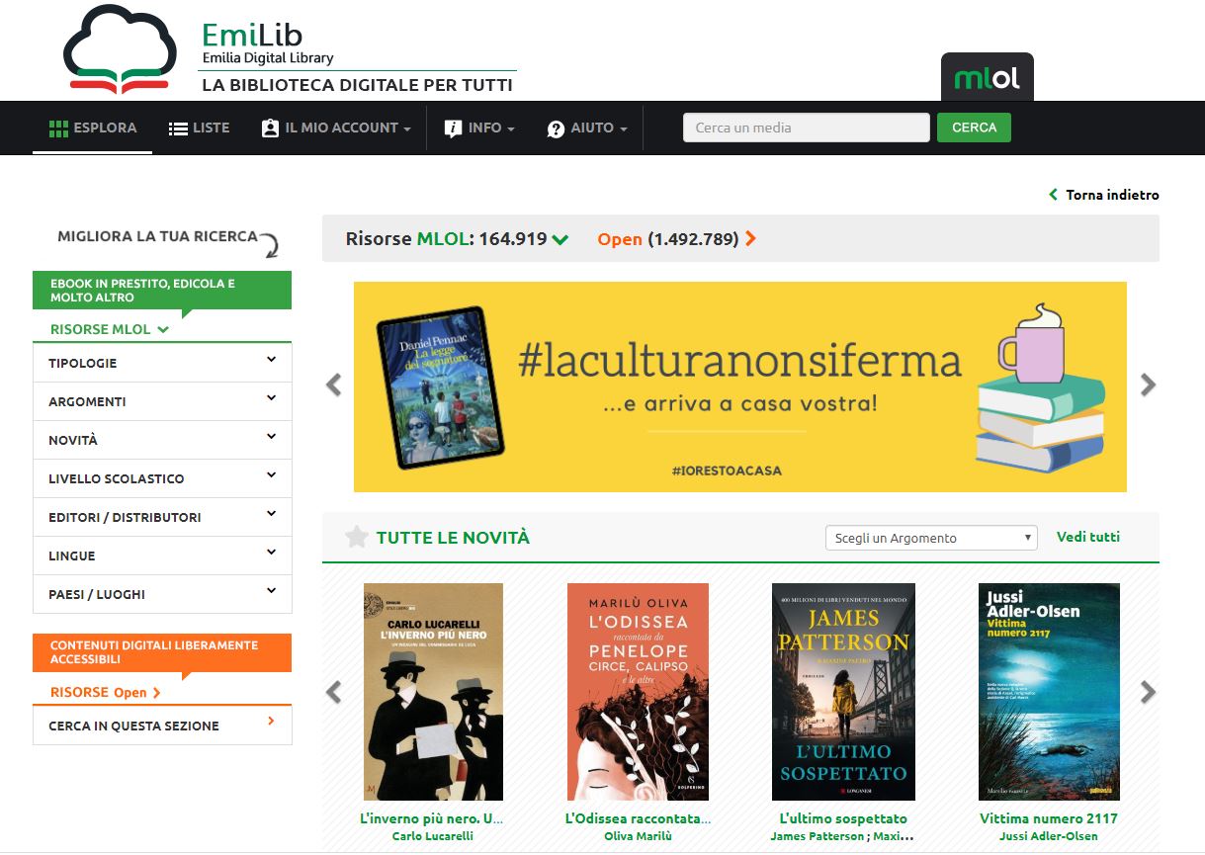
Task: Click author link Oliva Marilù
Action: click(638, 836)
